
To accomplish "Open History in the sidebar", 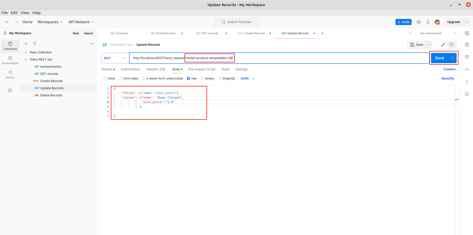I will click(10, 75).
